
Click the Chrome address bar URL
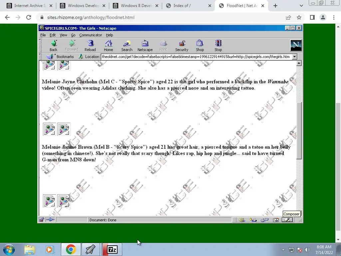pos(91,17)
